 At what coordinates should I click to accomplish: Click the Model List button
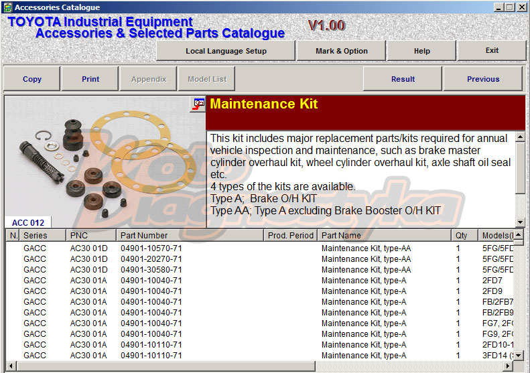207,79
